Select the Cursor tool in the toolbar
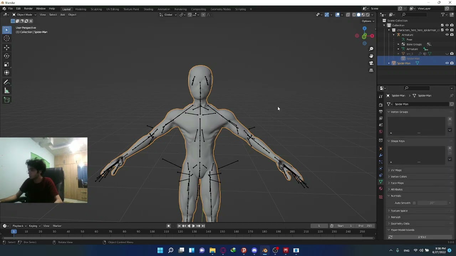456x256 pixels. (7, 38)
